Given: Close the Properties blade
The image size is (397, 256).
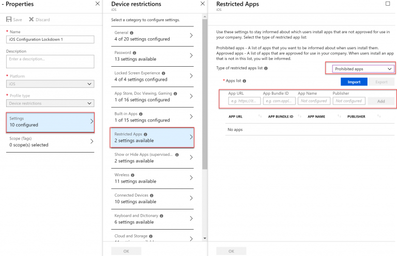Looking at the screenshot, I should (x=98, y=4).
